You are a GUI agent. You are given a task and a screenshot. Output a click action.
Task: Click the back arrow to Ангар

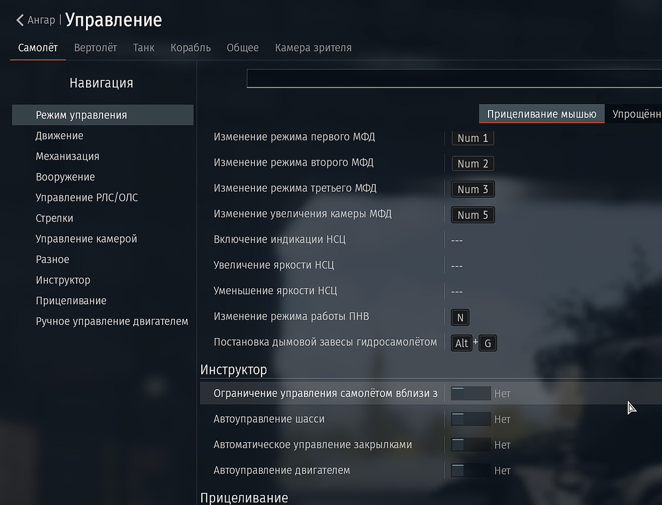pos(21,21)
